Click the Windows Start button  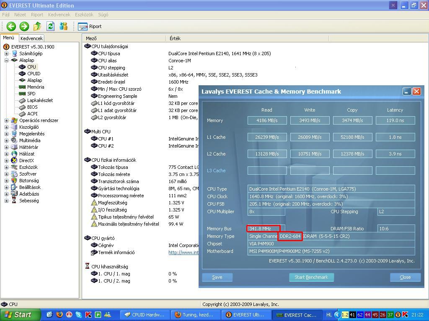[20, 315]
